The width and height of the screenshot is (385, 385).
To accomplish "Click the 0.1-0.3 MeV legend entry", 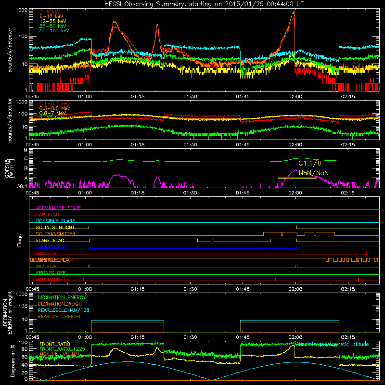I will pos(55,104).
